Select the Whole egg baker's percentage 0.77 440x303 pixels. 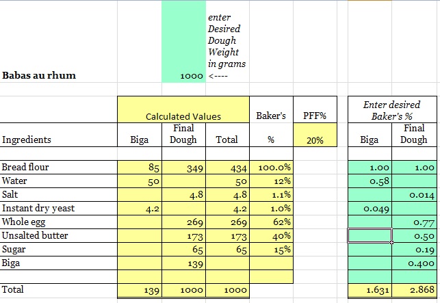pyautogui.click(x=413, y=222)
